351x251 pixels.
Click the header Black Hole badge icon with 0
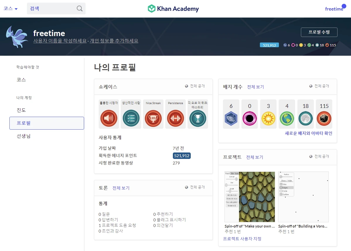[293, 45]
